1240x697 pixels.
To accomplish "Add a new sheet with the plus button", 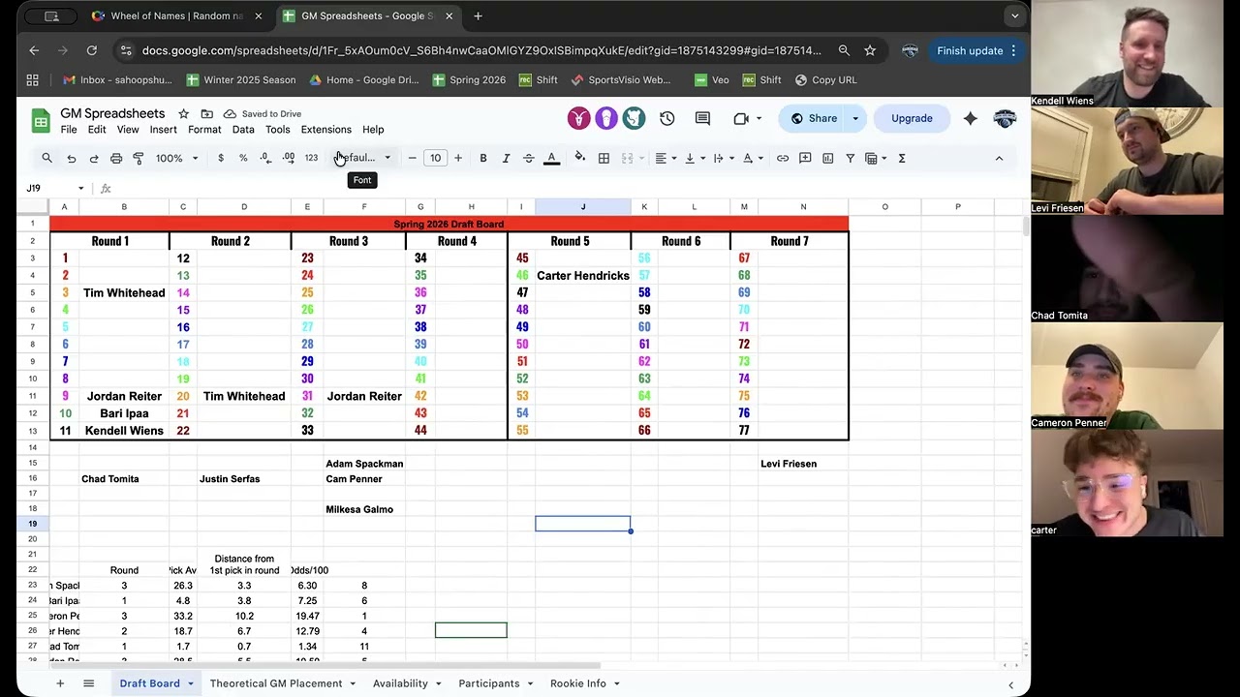I will [x=60, y=683].
